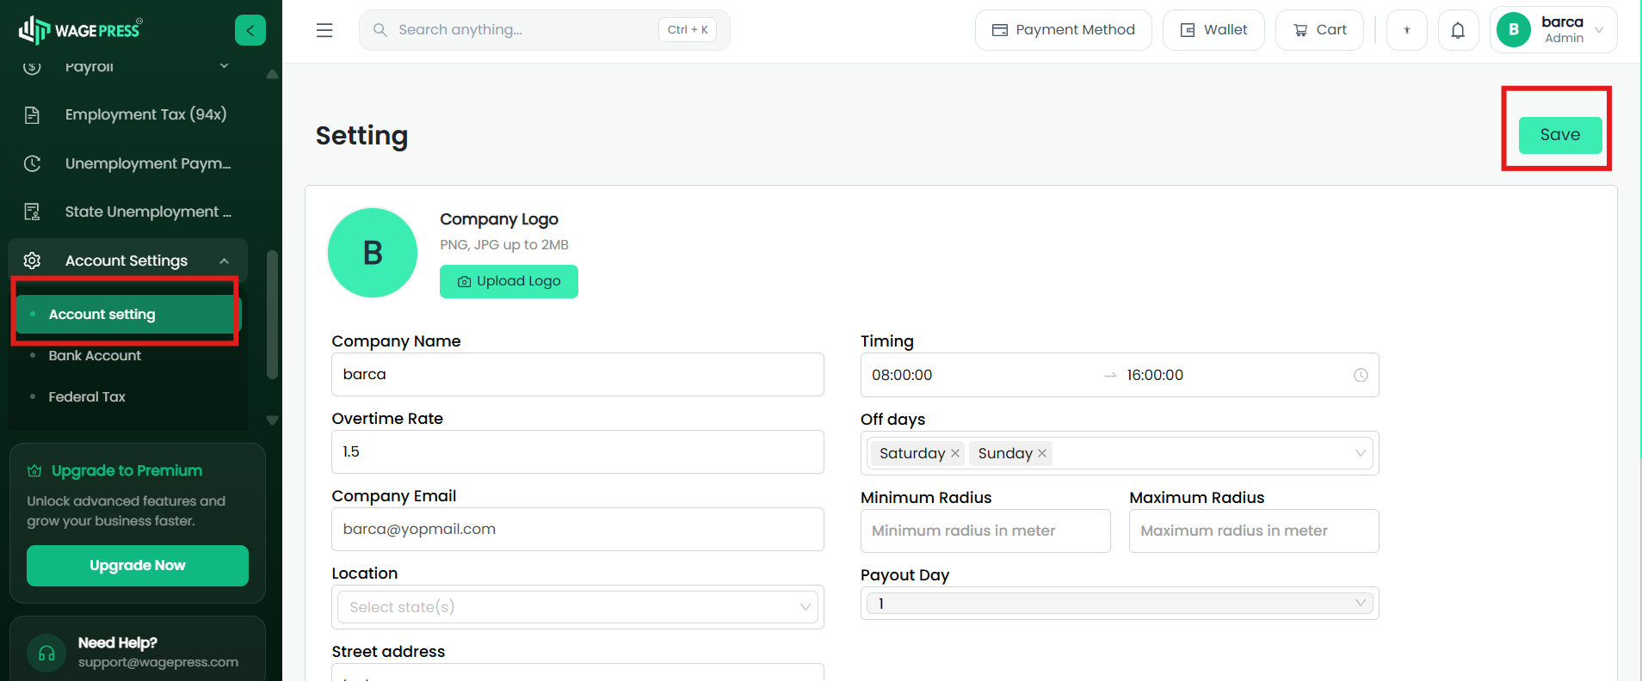
Task: Open the Location state dropdown
Action: point(577,607)
